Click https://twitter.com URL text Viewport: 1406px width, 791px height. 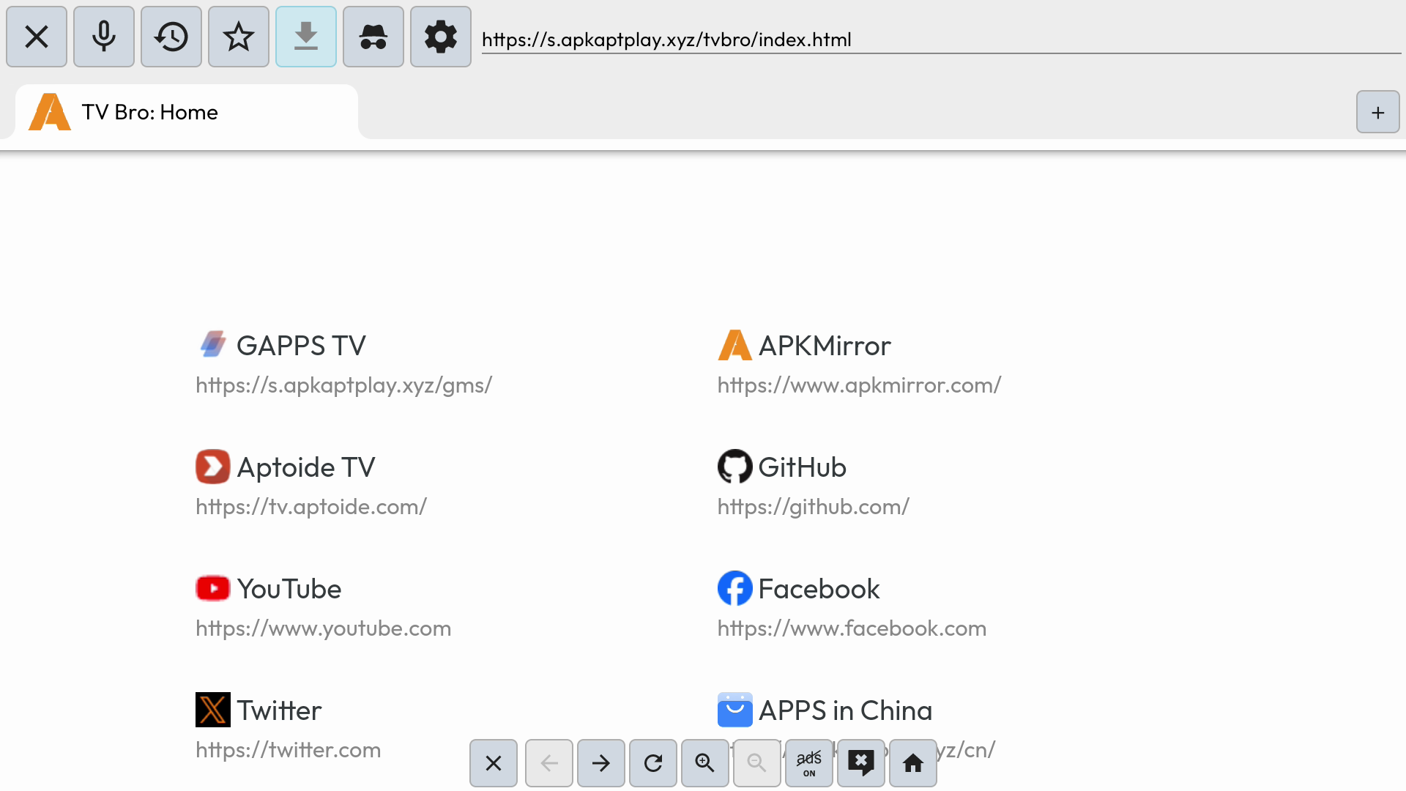(x=289, y=749)
